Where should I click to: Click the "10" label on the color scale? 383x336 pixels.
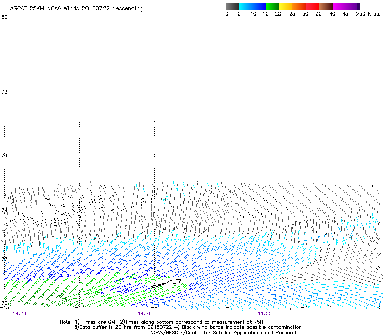click(x=253, y=14)
